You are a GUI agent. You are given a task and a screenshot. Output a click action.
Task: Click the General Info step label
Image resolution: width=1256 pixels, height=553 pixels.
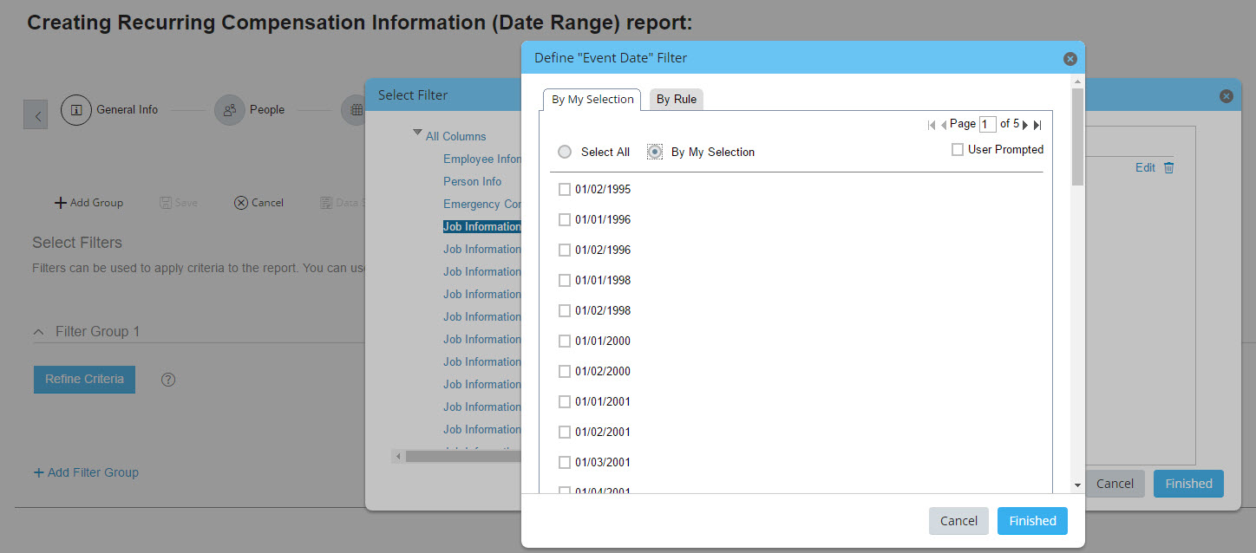click(x=128, y=110)
